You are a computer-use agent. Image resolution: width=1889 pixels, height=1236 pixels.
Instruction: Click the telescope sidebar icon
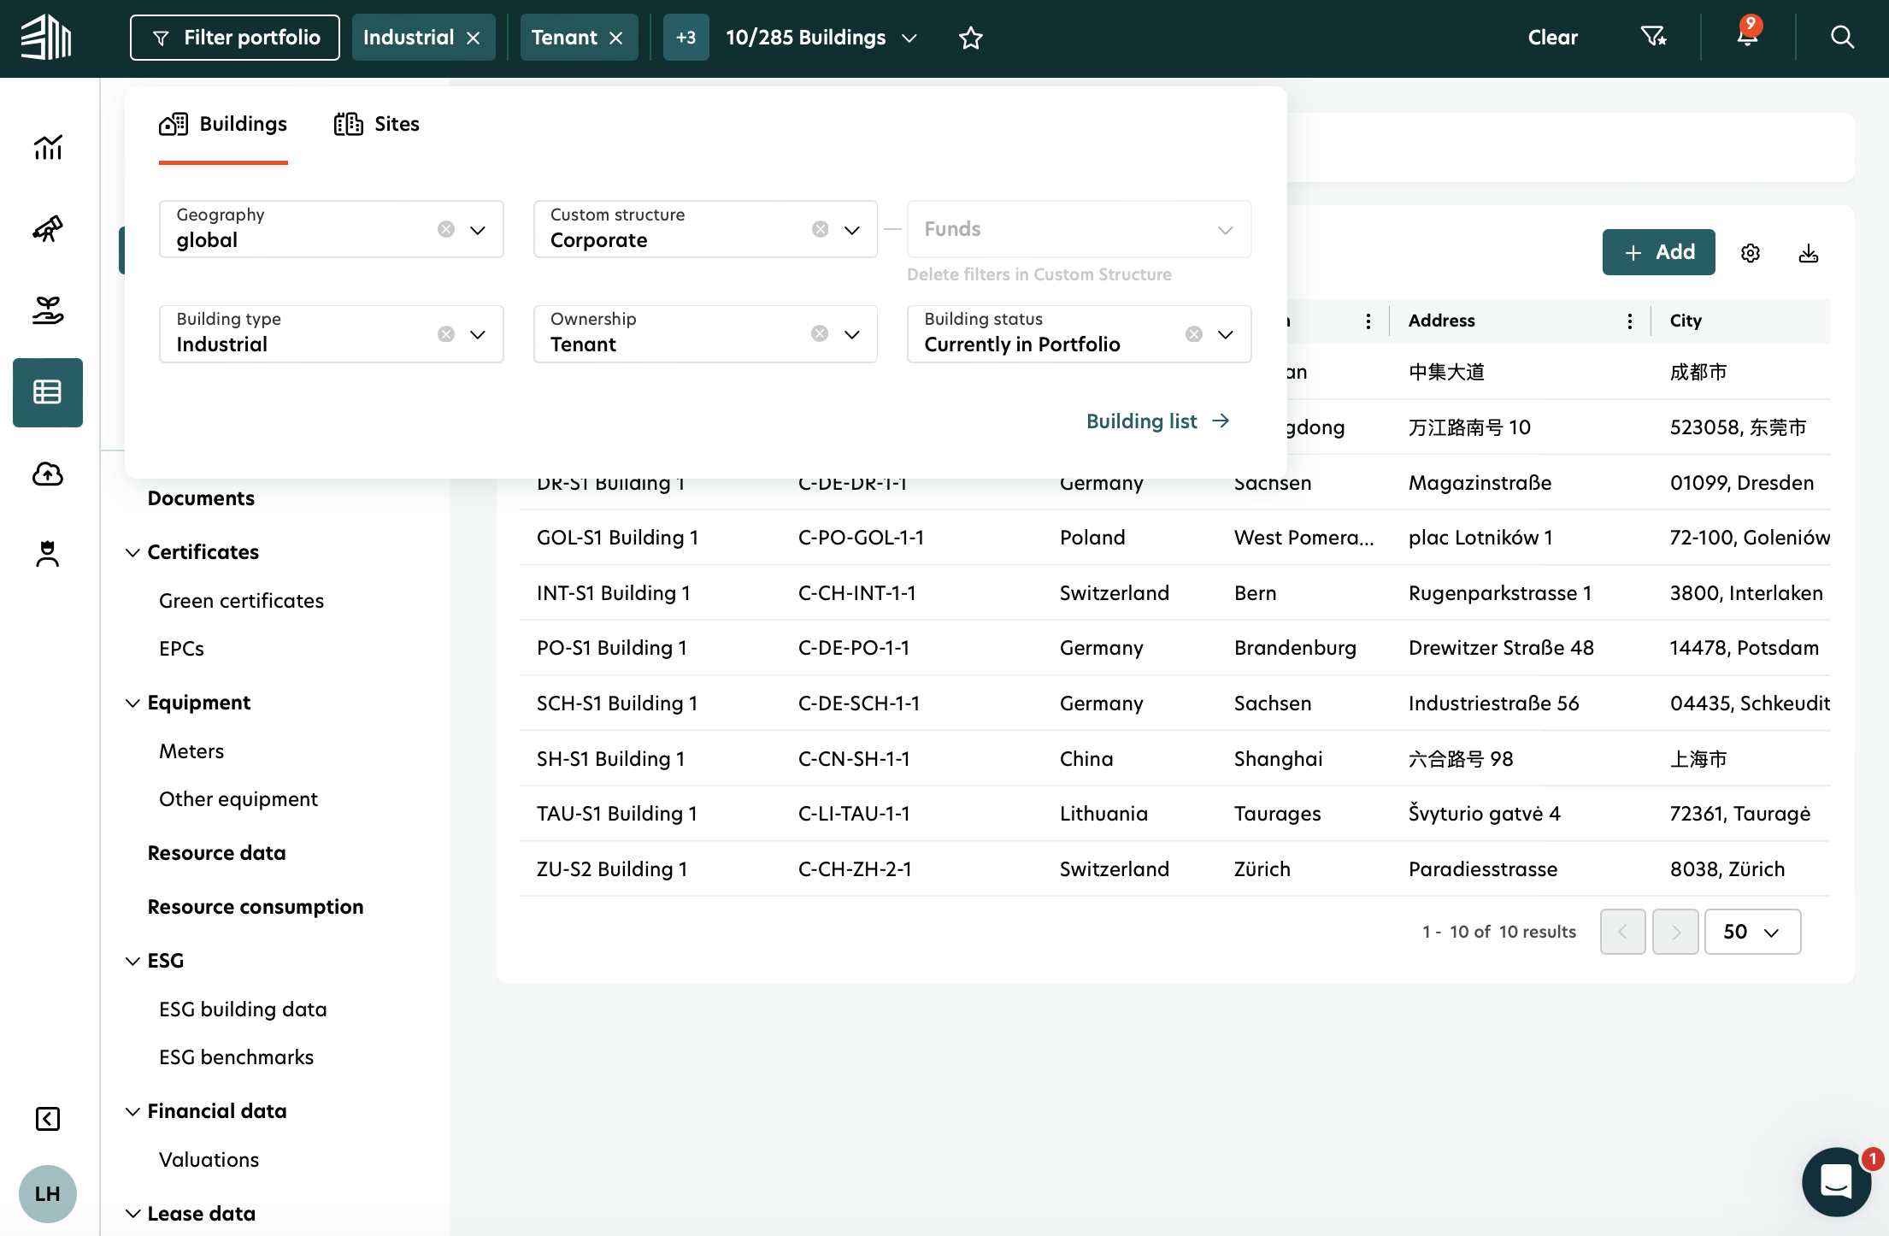point(48,229)
